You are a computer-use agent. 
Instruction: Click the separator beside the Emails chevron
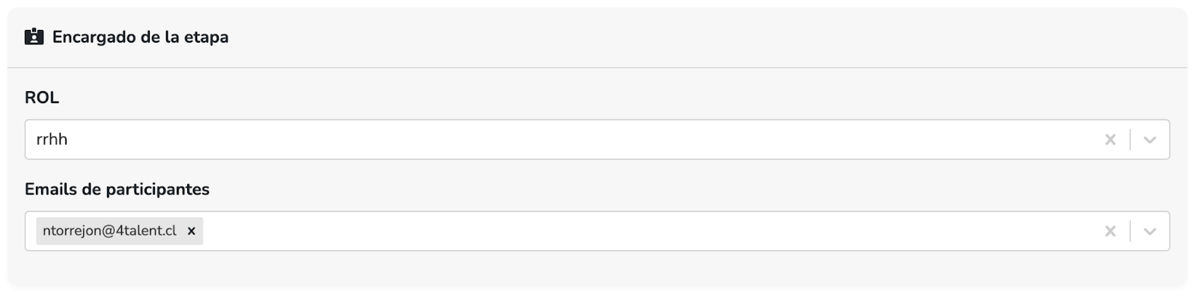(1131, 231)
